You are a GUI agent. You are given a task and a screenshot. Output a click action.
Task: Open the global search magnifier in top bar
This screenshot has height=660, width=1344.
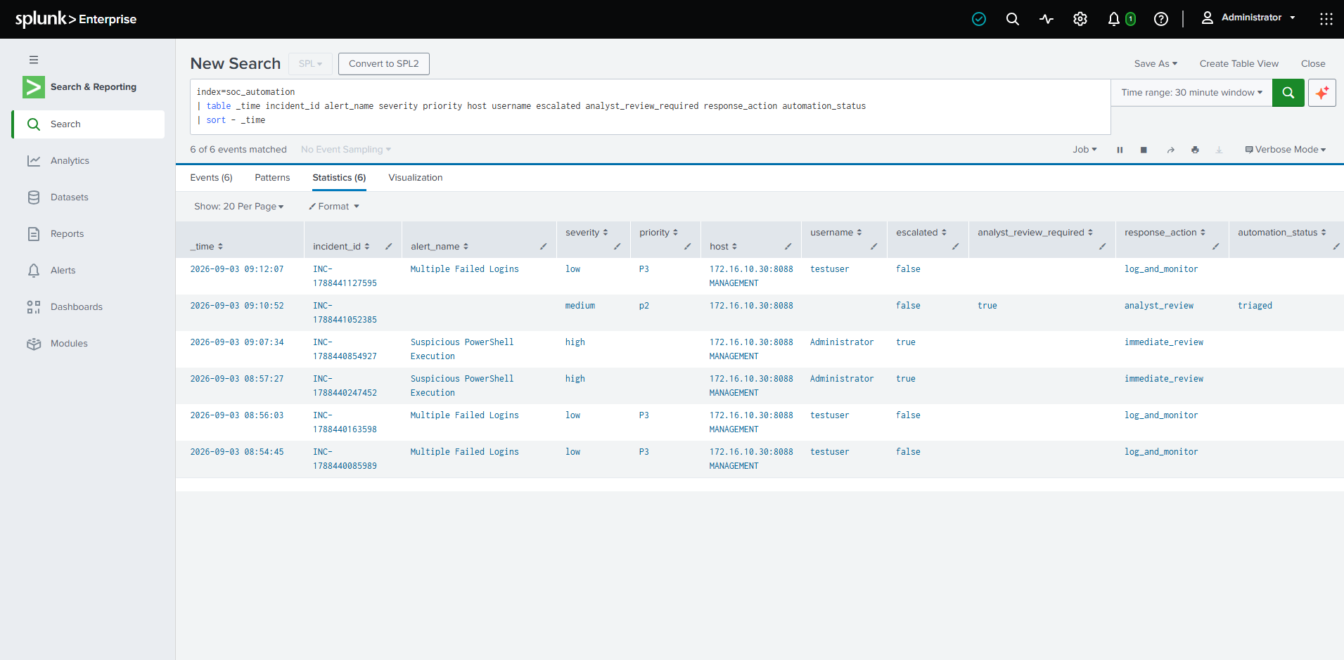1013,19
